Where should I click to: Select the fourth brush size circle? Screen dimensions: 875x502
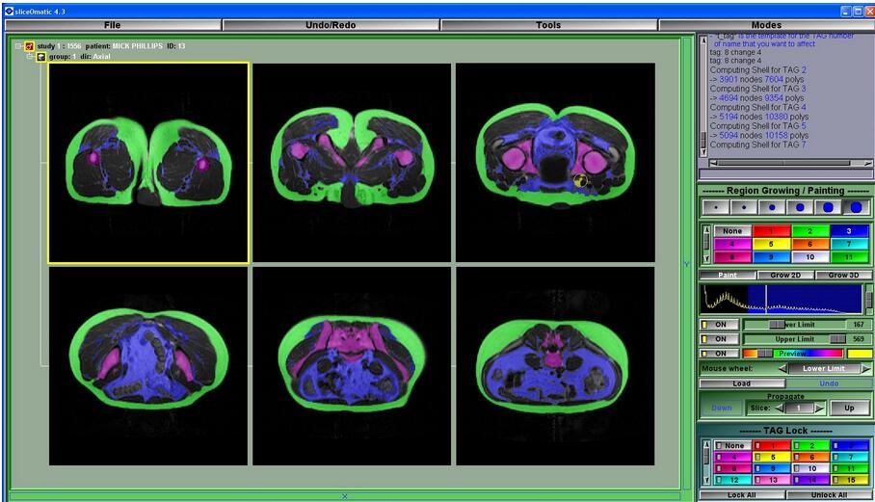tap(800, 207)
